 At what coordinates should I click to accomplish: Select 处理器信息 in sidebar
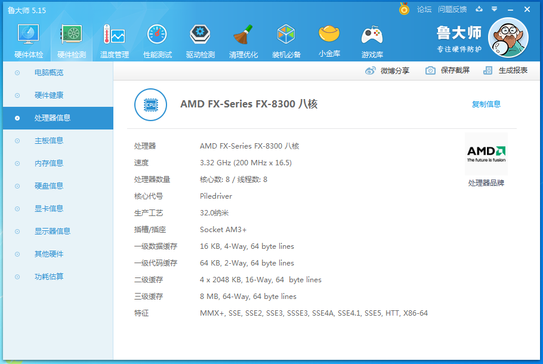tap(58, 118)
